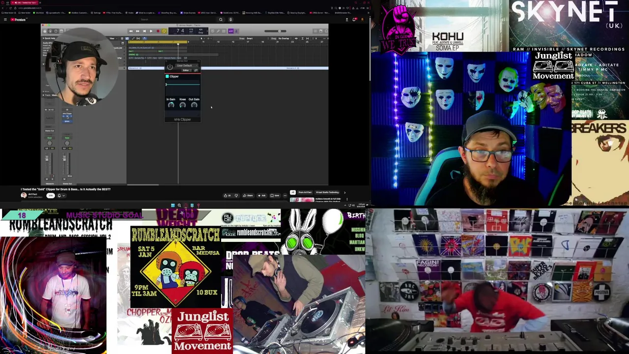Mute the Stereo Out channel strip
629x354 pixels.
point(64,179)
